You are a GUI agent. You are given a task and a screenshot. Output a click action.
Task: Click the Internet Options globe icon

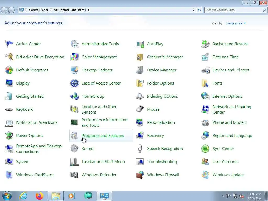click(x=205, y=96)
